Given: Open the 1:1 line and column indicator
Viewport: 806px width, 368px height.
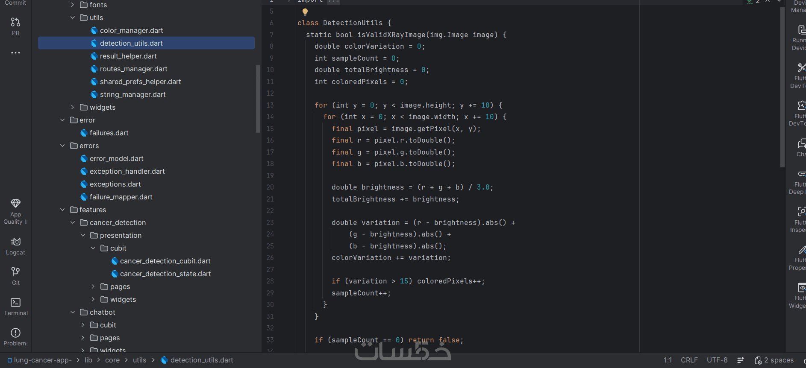Looking at the screenshot, I should [x=668, y=360].
